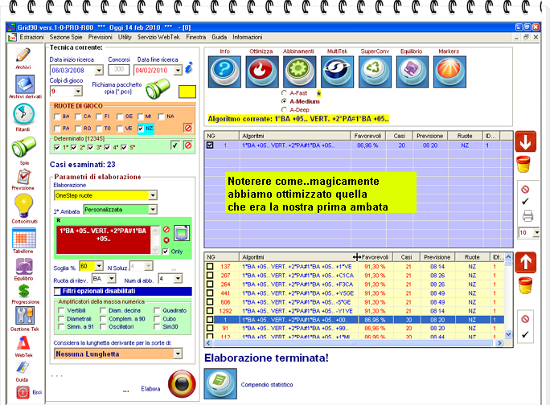Click the Ruote di gioco clear button
Viewport: 550px width, 405px height.
188,128
